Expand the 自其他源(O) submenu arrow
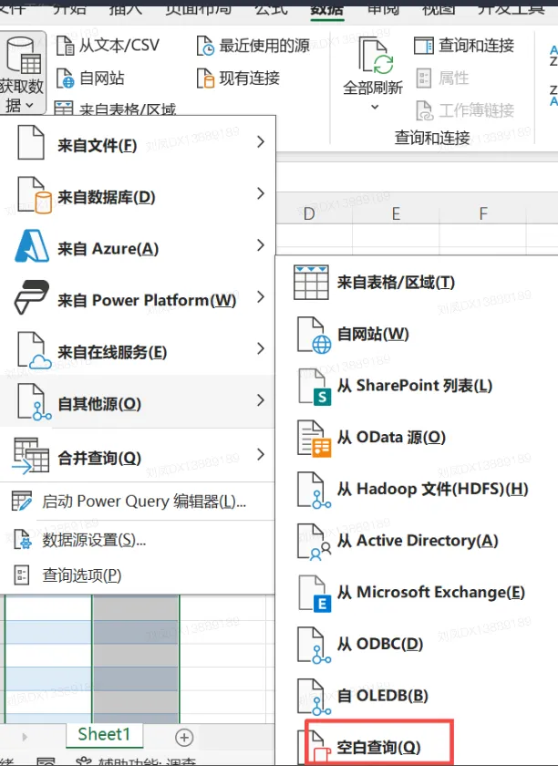The image size is (558, 766). tap(261, 400)
